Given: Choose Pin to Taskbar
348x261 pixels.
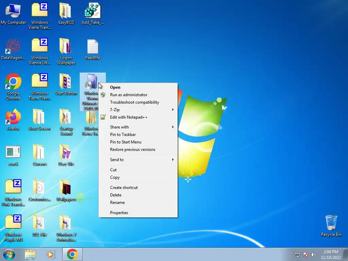Looking at the screenshot, I should [x=138, y=135].
